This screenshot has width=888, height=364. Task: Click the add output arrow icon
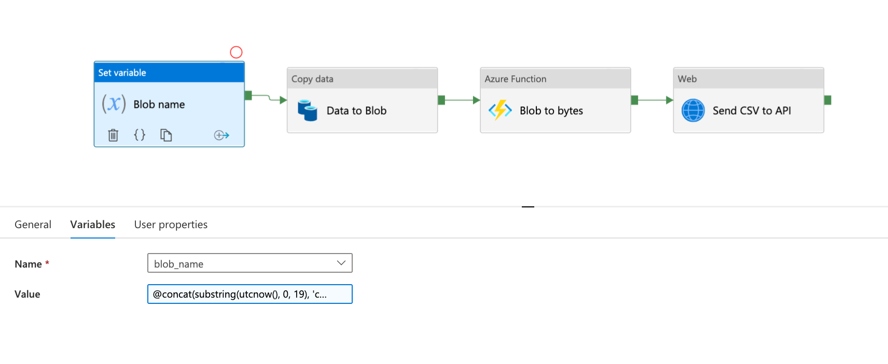tap(221, 135)
